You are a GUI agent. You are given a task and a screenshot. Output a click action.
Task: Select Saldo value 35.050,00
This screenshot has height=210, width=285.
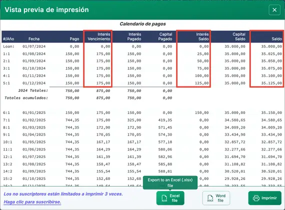coord(271,61)
